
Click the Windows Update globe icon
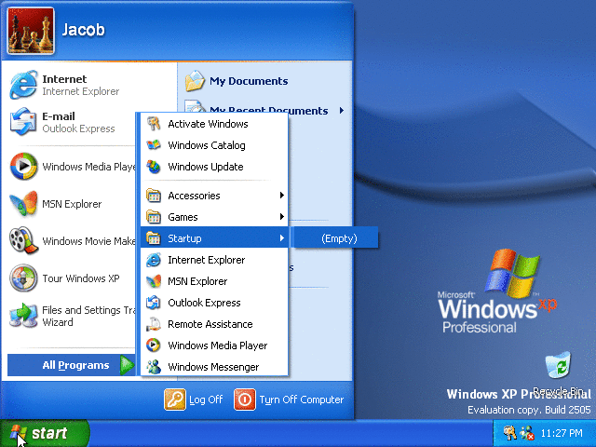tap(154, 167)
